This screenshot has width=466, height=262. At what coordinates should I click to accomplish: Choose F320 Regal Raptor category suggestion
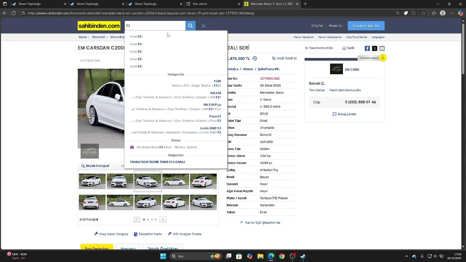point(176,83)
